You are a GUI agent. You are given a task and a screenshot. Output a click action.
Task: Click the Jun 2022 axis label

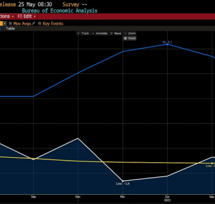pos(167,198)
